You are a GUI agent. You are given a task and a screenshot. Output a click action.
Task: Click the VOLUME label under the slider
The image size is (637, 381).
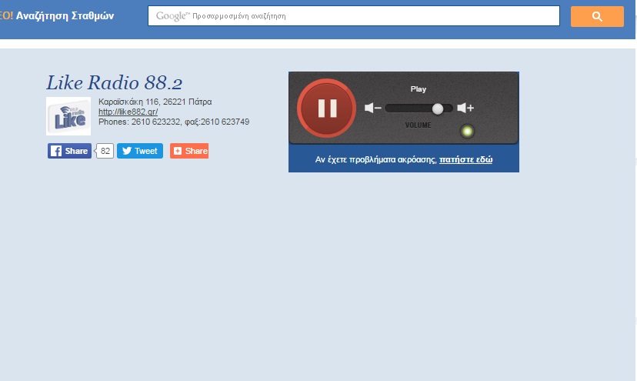tap(418, 125)
